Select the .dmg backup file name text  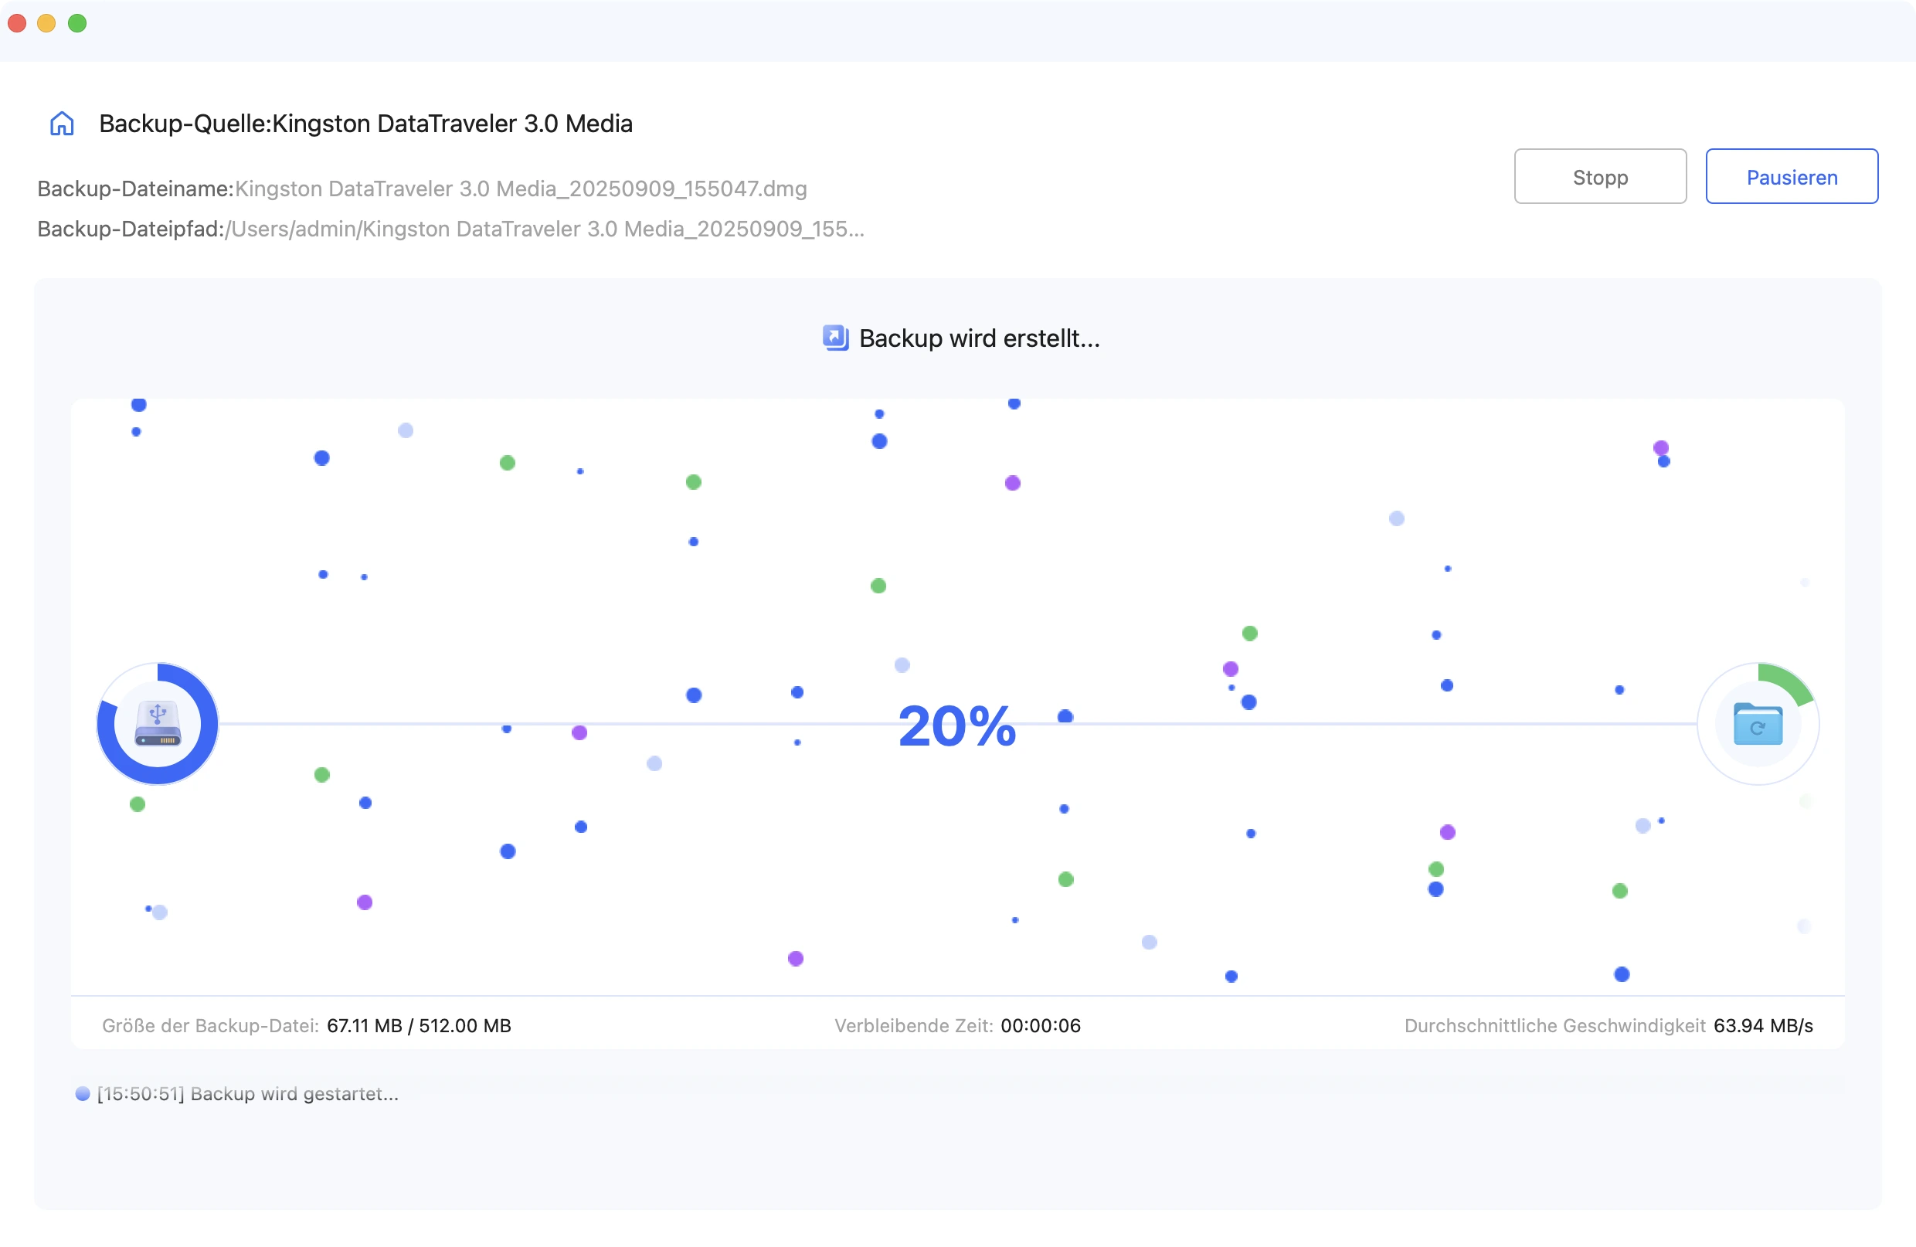point(520,189)
